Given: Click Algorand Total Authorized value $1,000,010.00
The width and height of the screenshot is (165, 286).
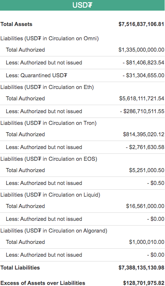Looking at the screenshot, I should (x=147, y=242).
